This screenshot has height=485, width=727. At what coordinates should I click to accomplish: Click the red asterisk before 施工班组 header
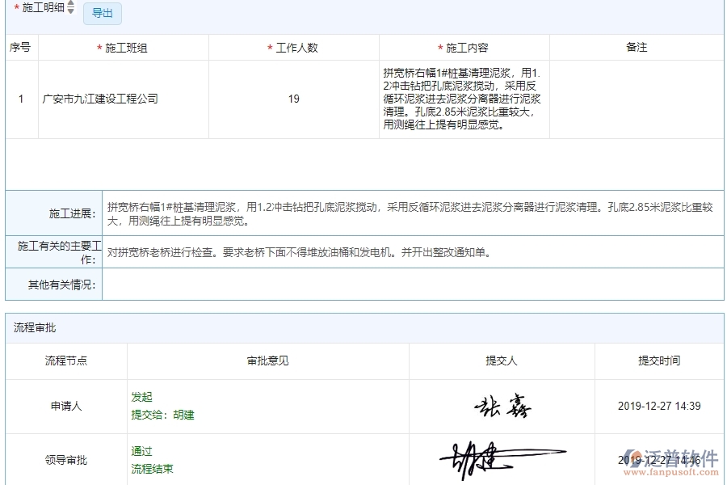pos(100,48)
